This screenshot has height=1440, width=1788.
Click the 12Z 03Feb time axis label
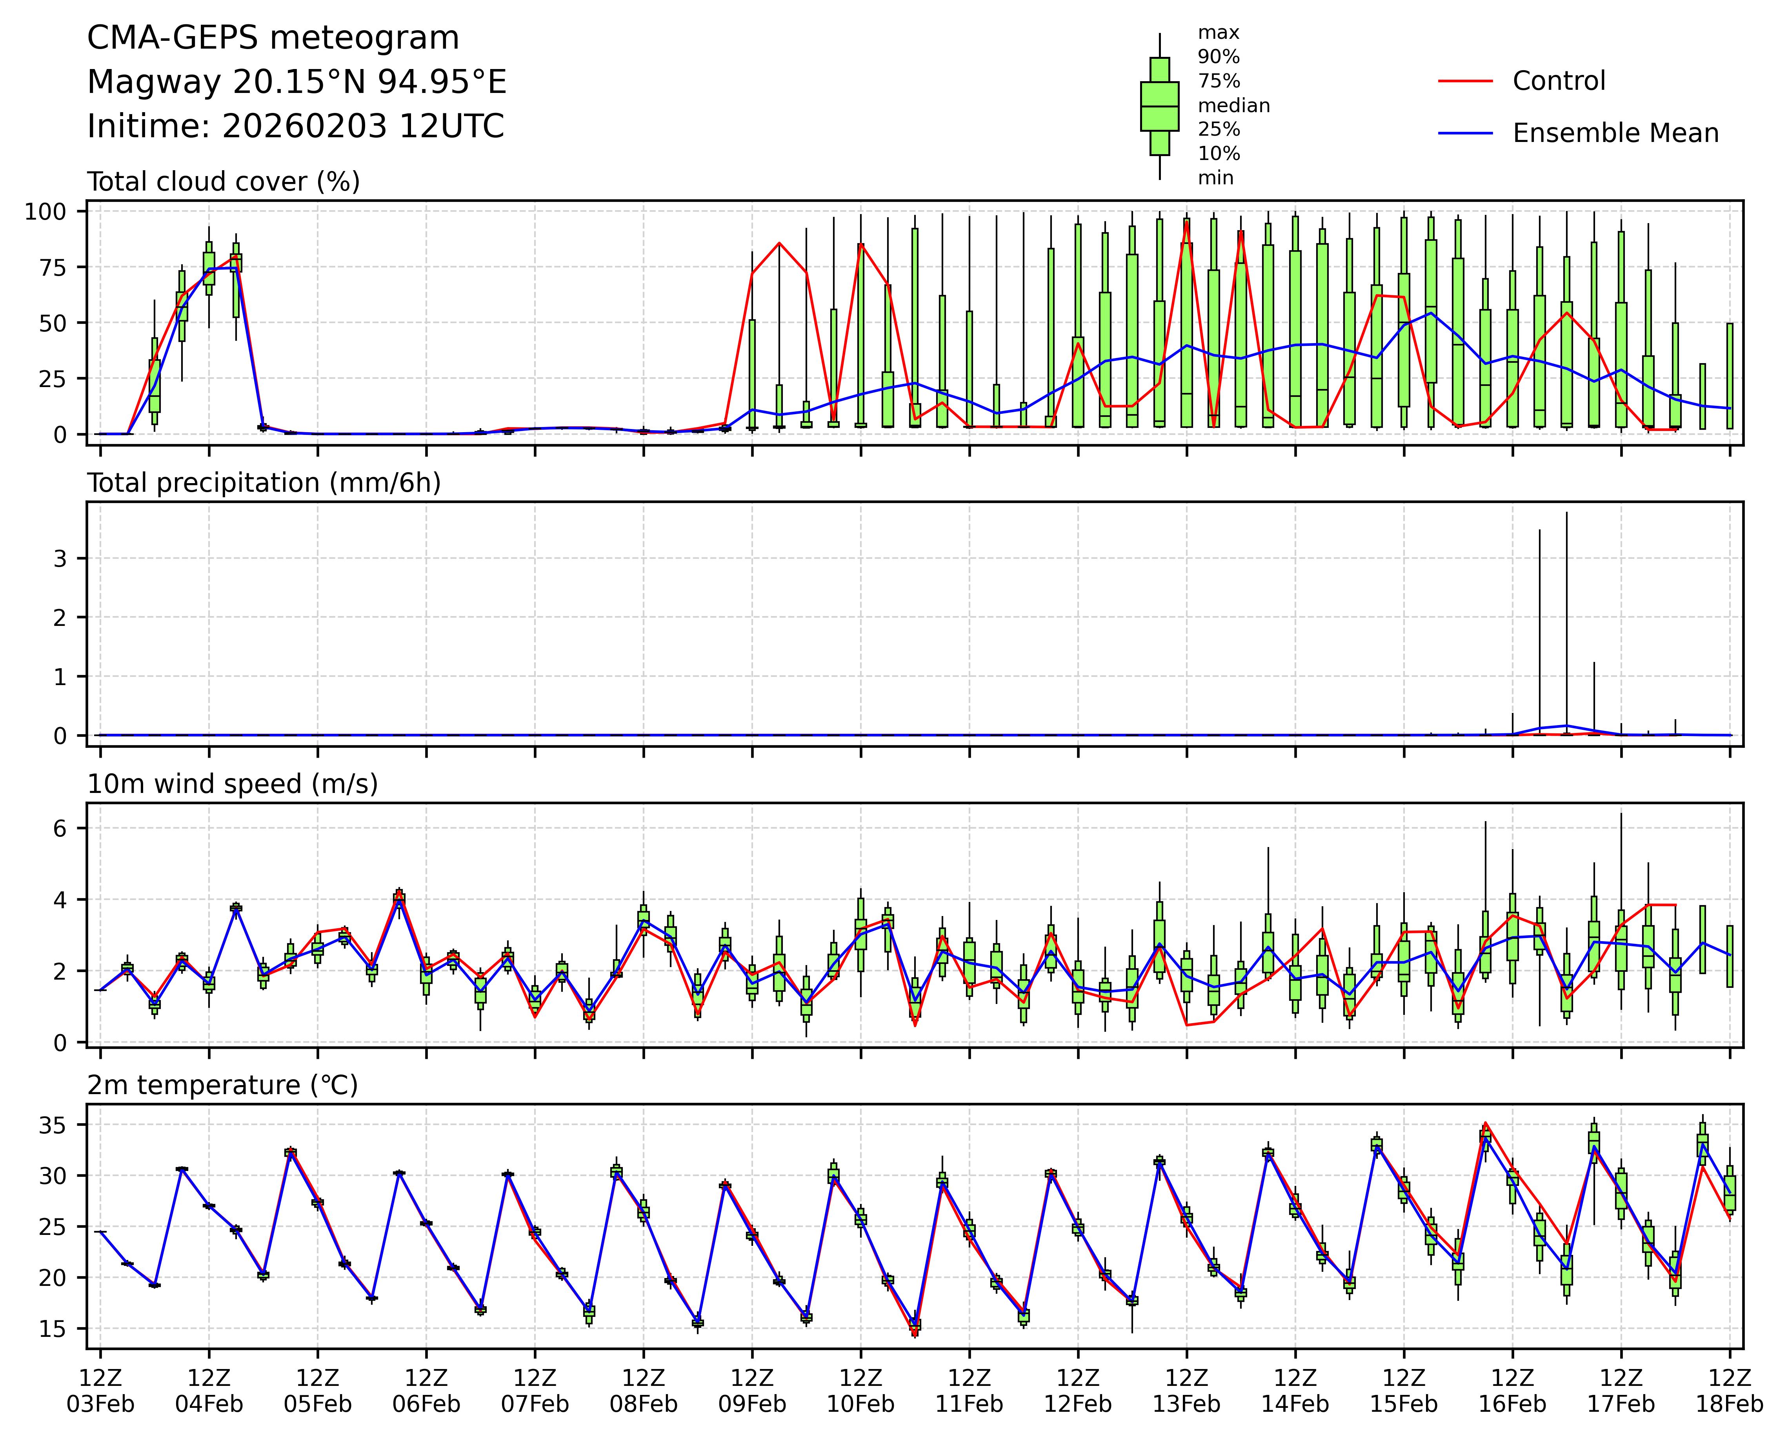[x=100, y=1391]
